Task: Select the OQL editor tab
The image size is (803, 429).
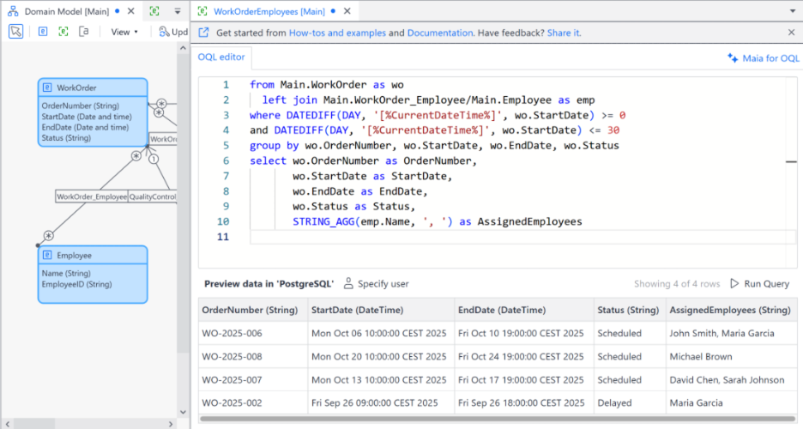Action: tap(221, 57)
